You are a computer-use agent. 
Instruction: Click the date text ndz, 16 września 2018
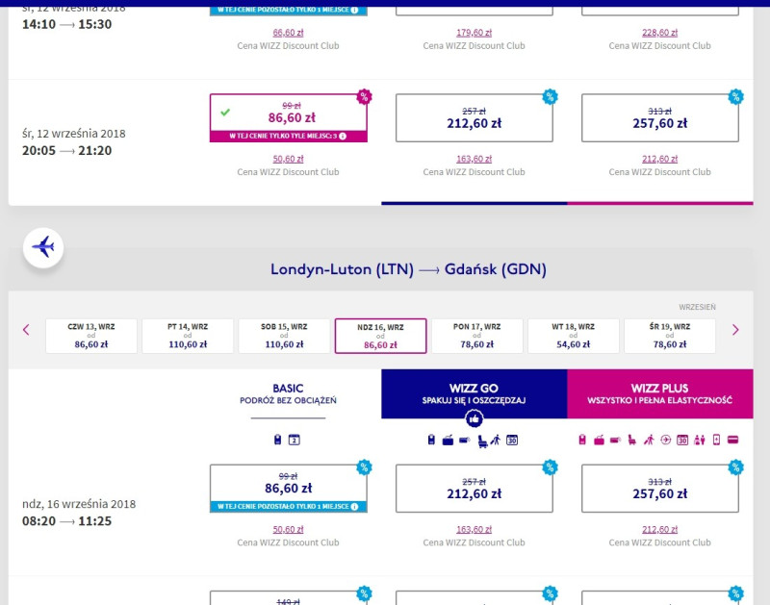click(x=79, y=504)
